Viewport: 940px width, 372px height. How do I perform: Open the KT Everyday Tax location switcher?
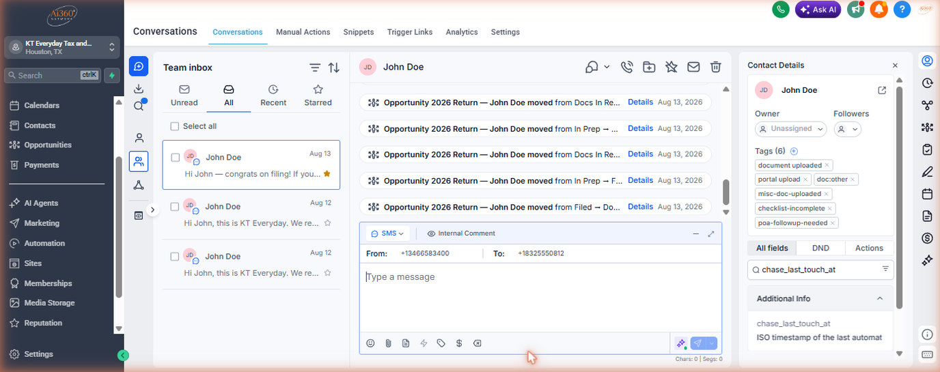click(62, 47)
